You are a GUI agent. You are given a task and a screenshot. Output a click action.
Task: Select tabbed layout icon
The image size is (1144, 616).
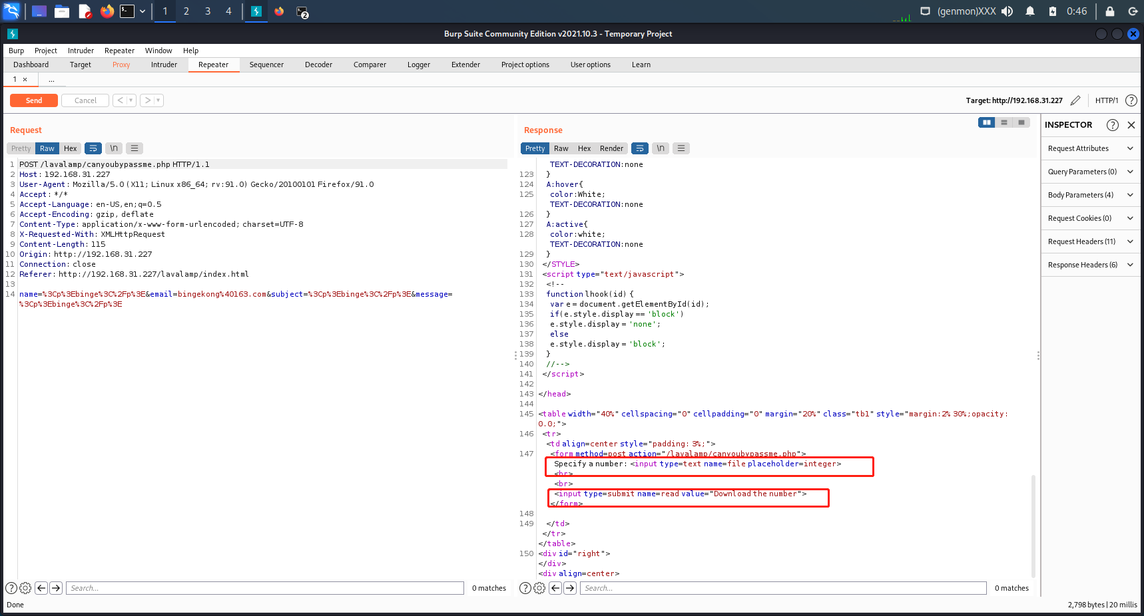(x=1021, y=122)
